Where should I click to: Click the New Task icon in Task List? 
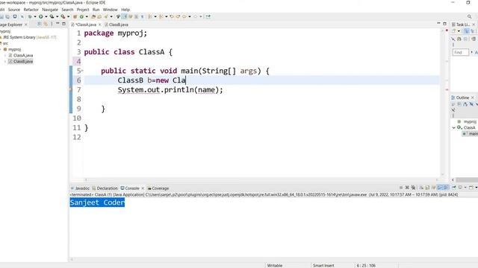pos(453,31)
